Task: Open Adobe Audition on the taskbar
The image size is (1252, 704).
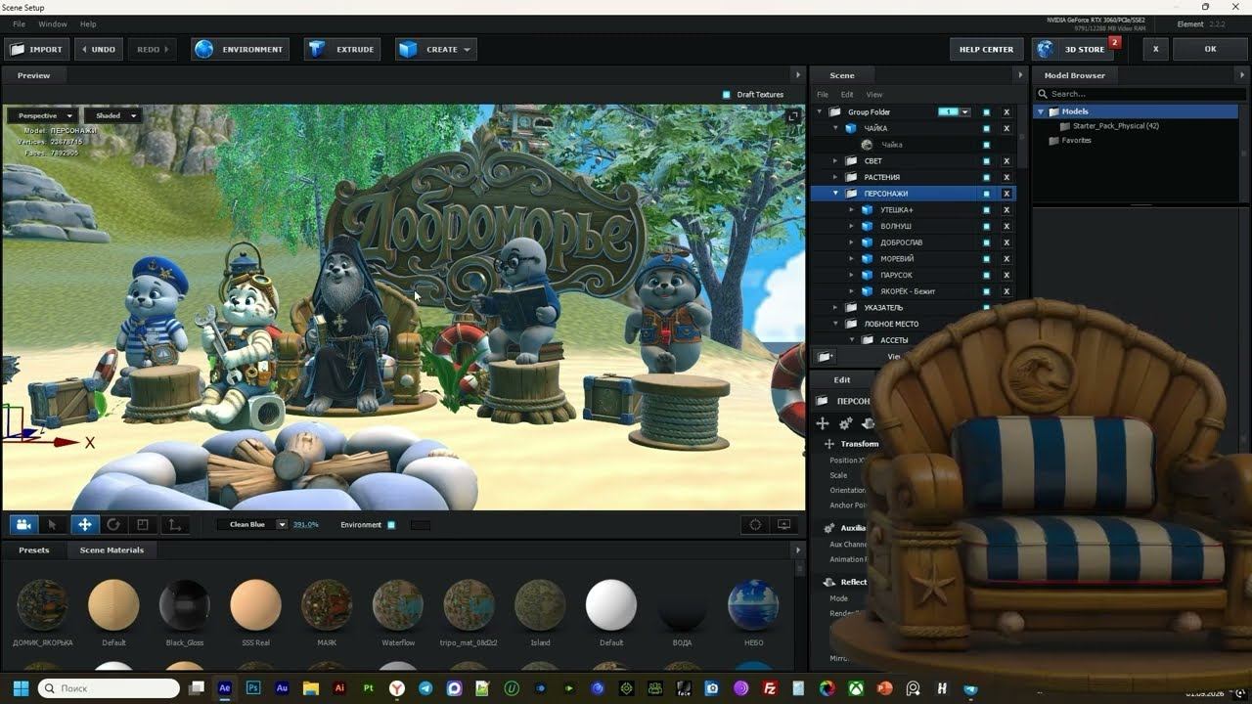Action: coord(282,688)
